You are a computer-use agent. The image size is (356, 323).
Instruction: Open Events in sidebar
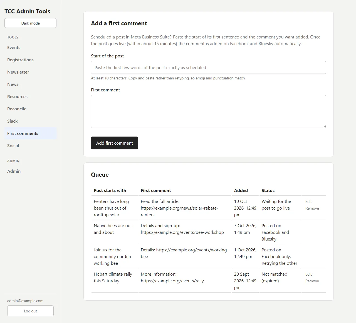click(x=30, y=48)
